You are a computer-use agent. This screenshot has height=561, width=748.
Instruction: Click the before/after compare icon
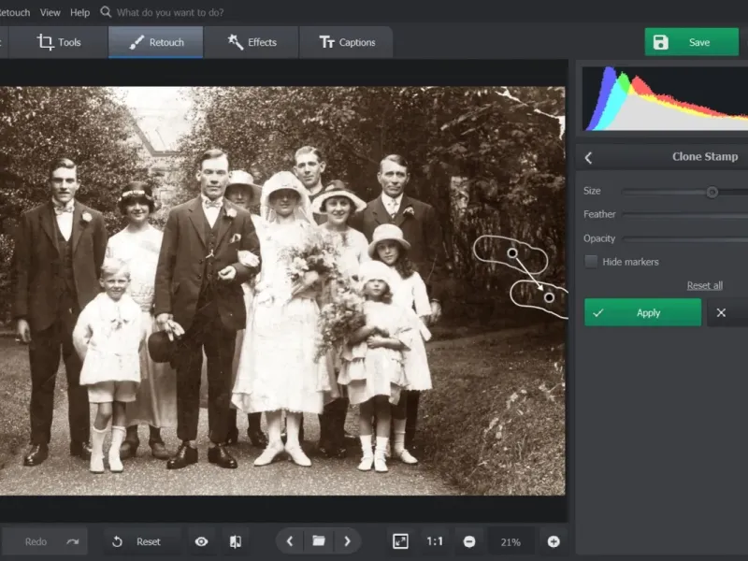[x=236, y=541]
